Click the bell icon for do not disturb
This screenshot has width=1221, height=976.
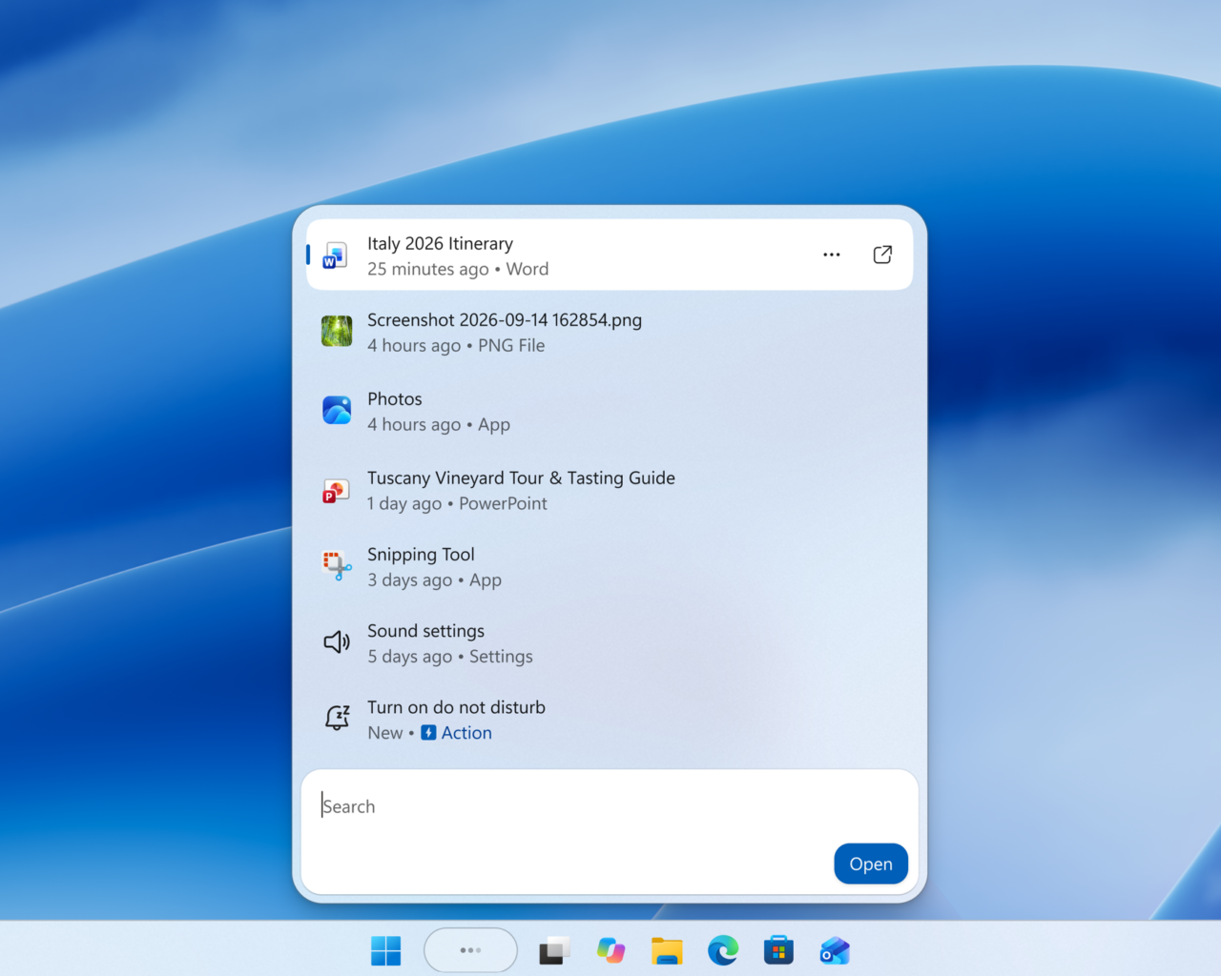click(x=337, y=718)
